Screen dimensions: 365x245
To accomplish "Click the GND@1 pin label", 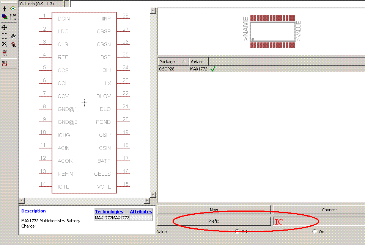I will [67, 109].
